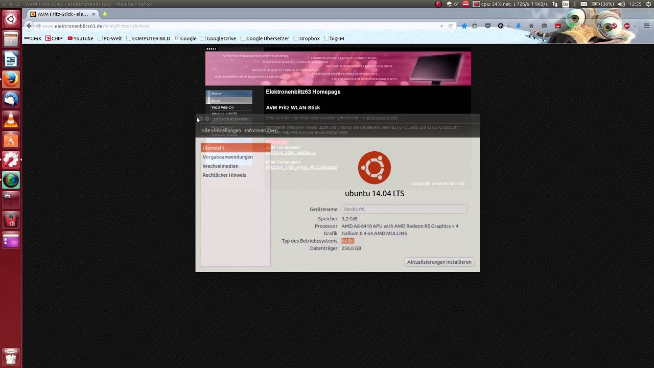Select Rechtlicher Hinweis in the sidebar
The width and height of the screenshot is (654, 368).
(236, 175)
